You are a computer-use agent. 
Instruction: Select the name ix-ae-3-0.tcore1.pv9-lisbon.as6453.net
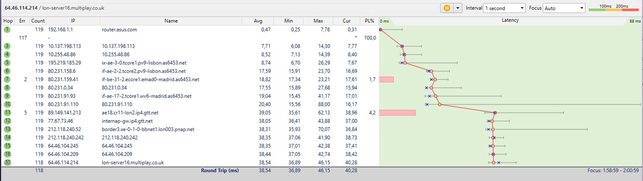click(144, 62)
